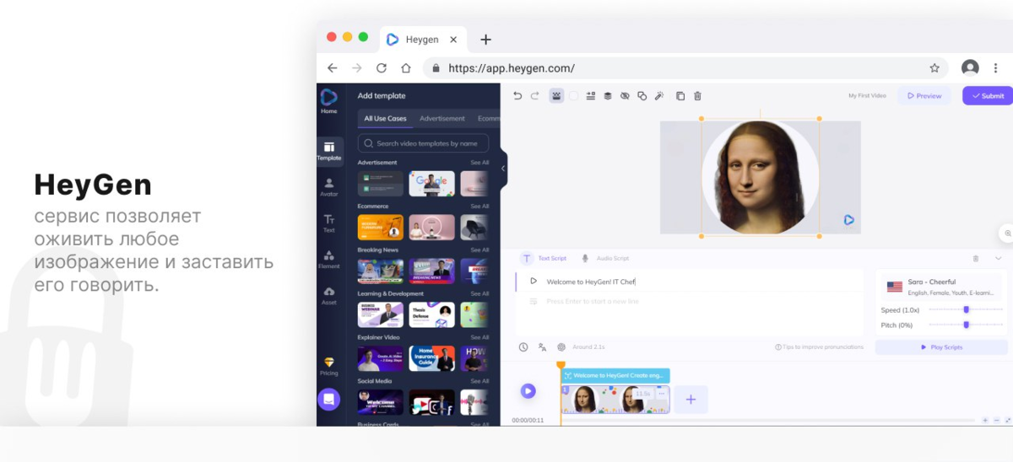Choose the Home Insurance Guide template thumbnail
This screenshot has width=1013, height=462.
[x=431, y=359]
